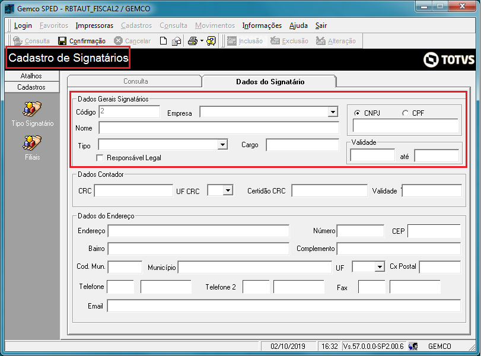481x356 pixels.
Task: Click GEMCO text in status bar
Action: pos(439,347)
